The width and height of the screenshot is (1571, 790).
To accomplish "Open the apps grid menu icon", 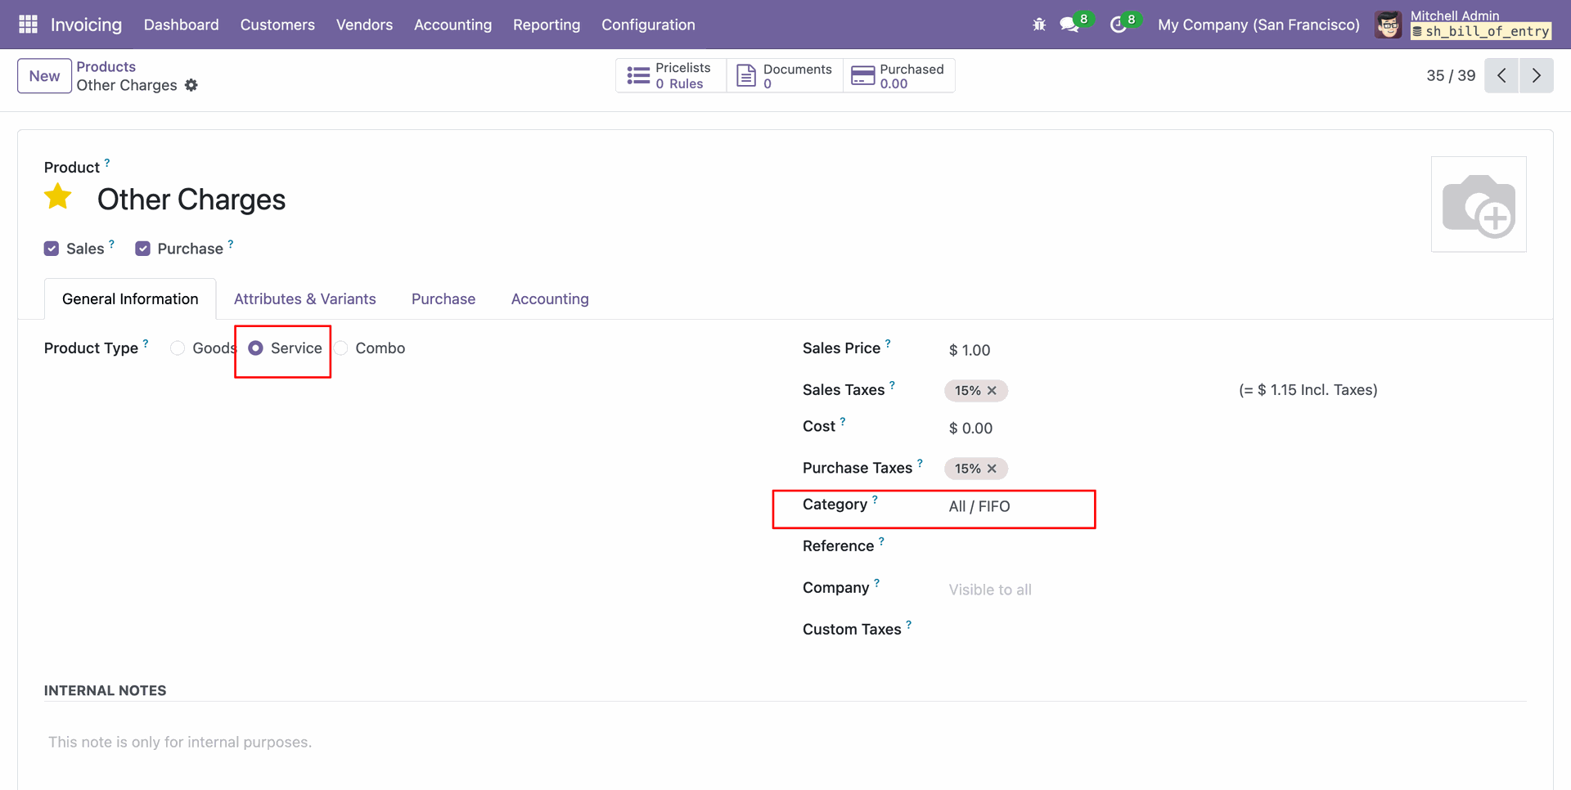I will 28,25.
